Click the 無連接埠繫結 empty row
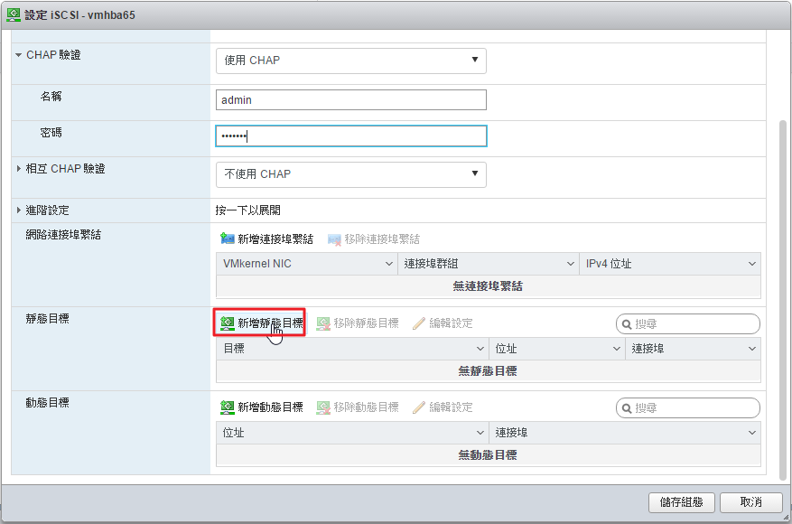Image resolution: width=792 pixels, height=524 pixels. pyautogui.click(x=489, y=286)
